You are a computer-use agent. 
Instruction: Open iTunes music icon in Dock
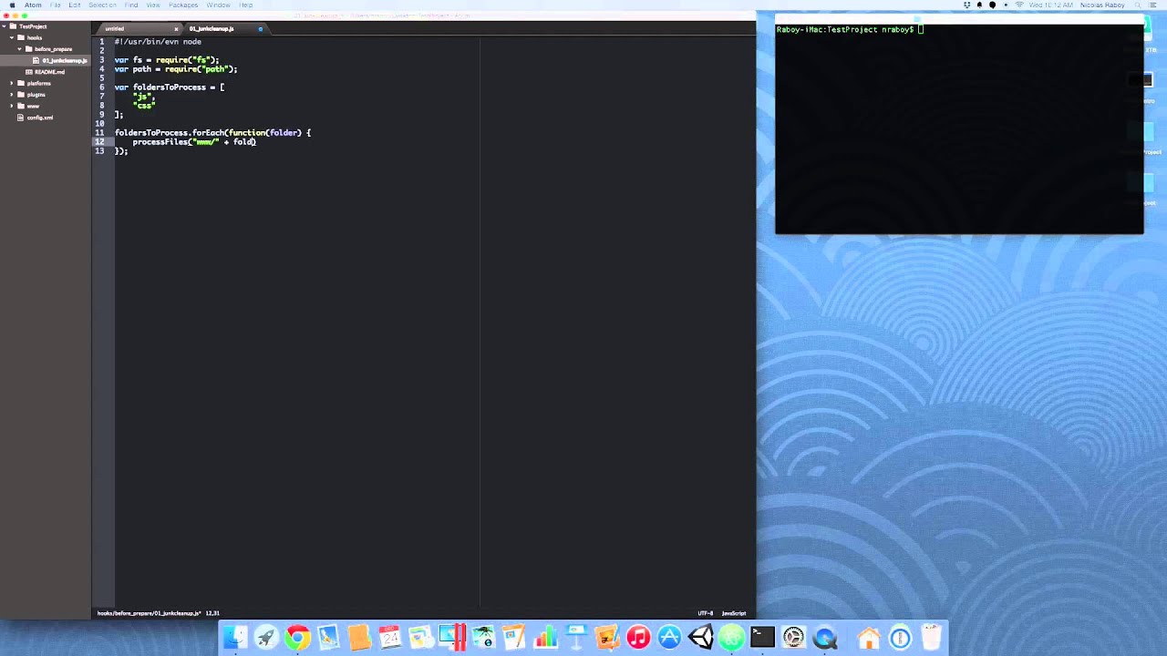(638, 638)
